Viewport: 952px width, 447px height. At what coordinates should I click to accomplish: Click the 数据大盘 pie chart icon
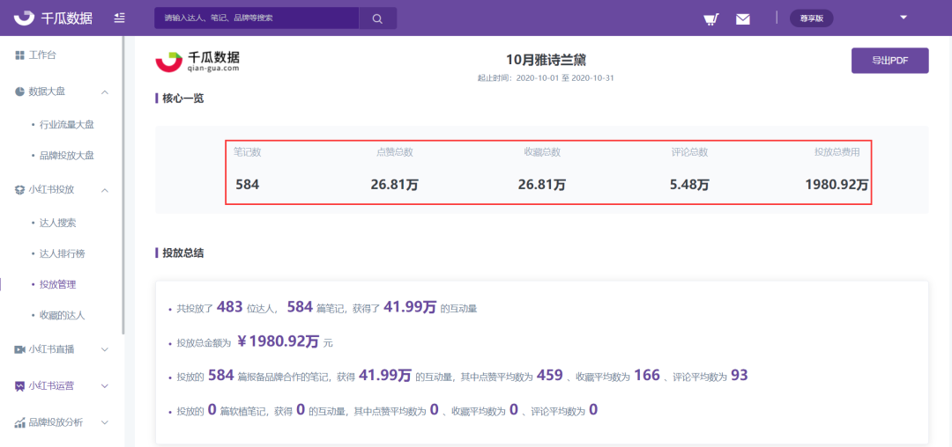(x=19, y=92)
